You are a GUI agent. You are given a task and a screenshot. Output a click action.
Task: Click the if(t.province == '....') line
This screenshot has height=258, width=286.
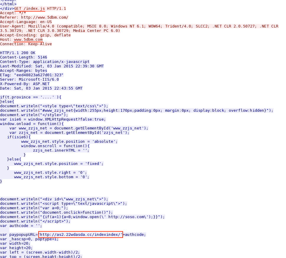click(31, 97)
